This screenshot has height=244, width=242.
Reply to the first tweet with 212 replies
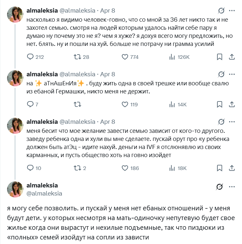click(x=30, y=57)
